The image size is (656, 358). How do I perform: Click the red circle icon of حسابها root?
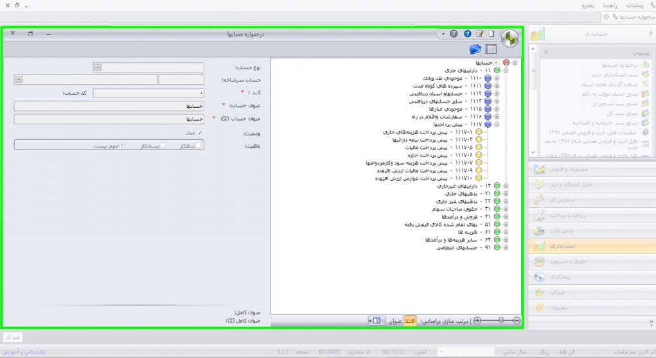[x=506, y=63]
